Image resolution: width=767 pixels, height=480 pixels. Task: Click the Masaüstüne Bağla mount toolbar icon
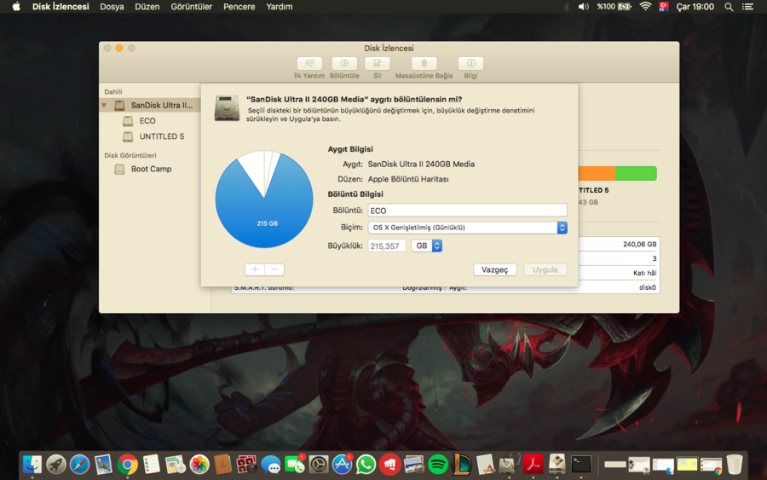(x=424, y=64)
